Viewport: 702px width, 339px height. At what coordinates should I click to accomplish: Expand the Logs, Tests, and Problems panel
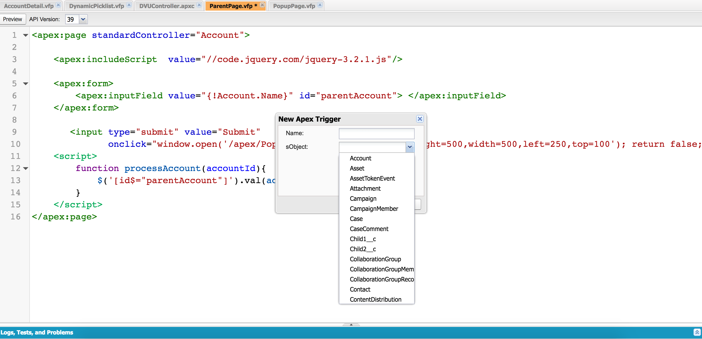pos(696,332)
